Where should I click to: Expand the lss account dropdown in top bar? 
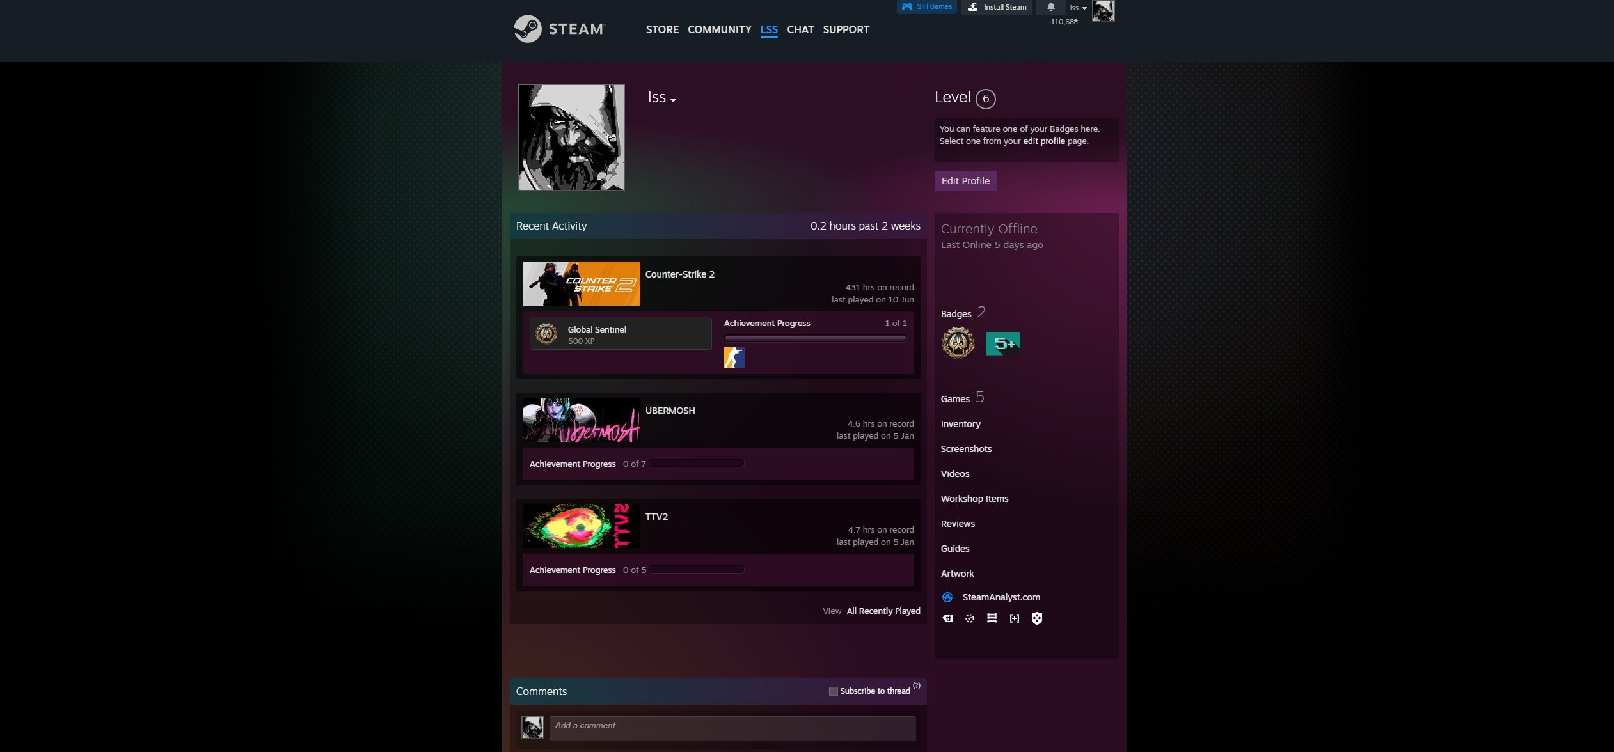(1078, 8)
